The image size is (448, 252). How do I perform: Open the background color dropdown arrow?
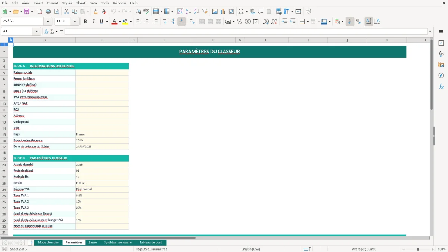point(131,22)
